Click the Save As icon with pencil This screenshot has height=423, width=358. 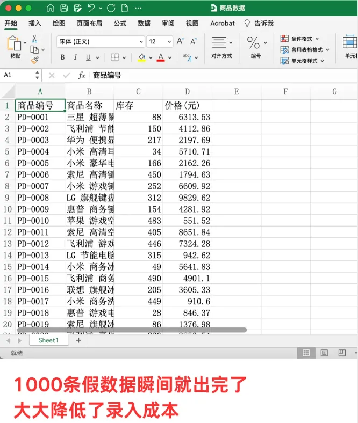tap(77, 8)
